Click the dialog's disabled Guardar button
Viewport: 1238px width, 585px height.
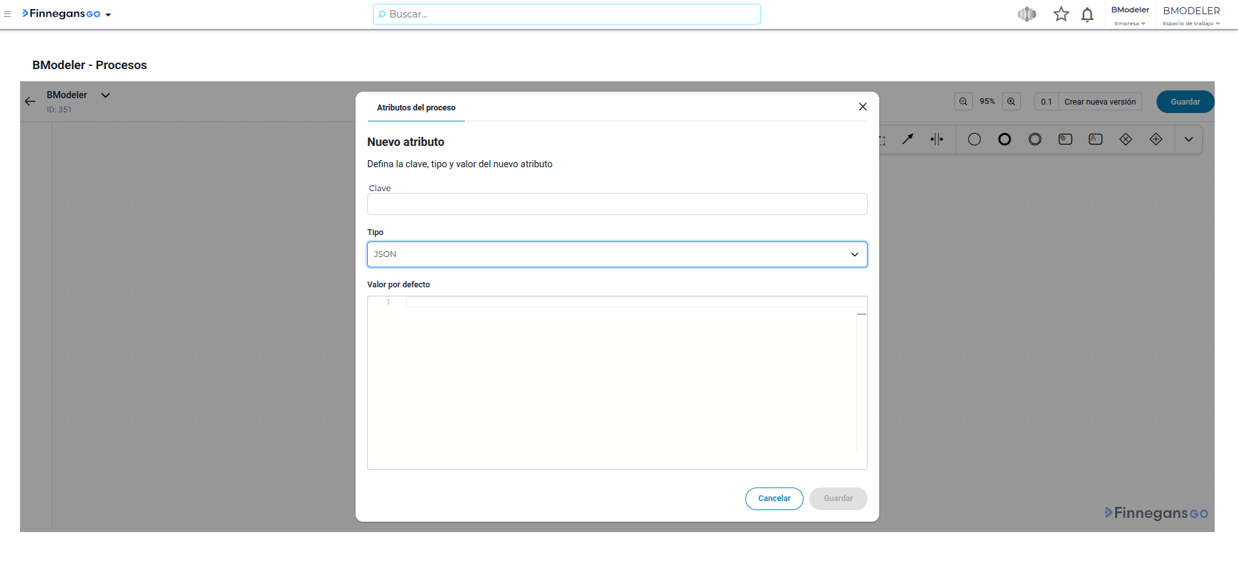click(x=838, y=498)
